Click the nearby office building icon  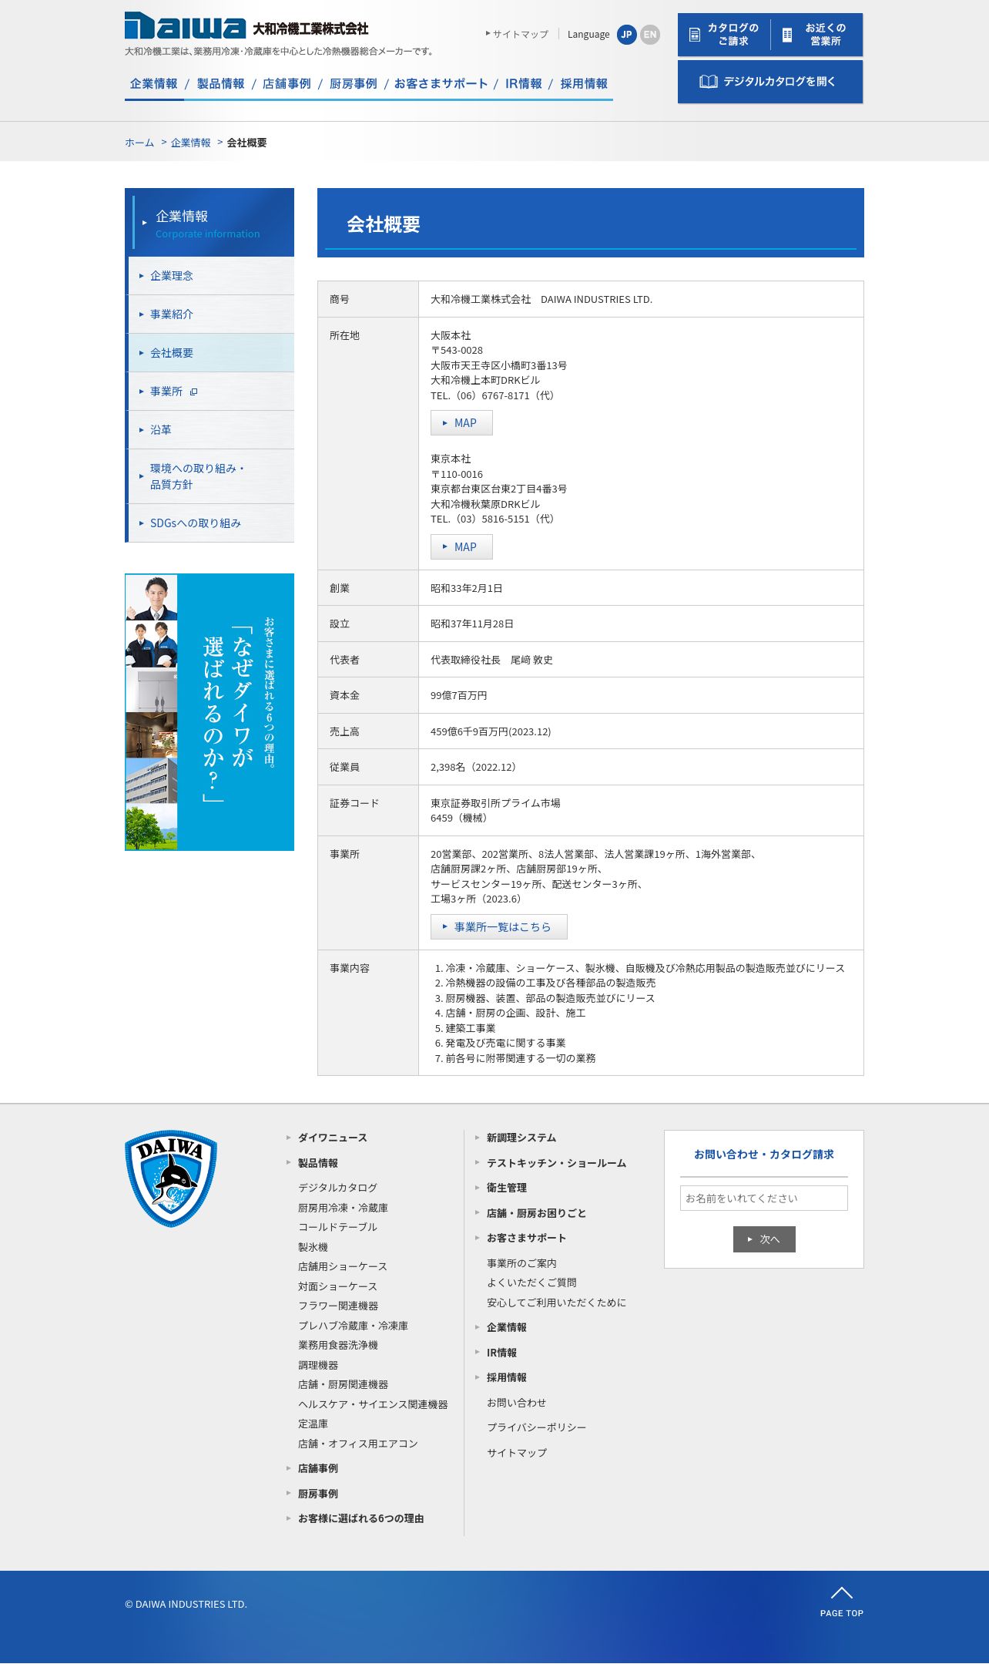tap(787, 35)
